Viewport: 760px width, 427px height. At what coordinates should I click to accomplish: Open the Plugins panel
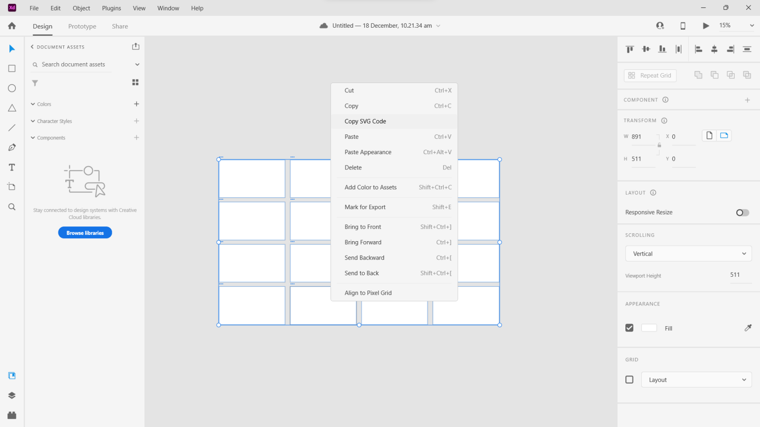11,415
